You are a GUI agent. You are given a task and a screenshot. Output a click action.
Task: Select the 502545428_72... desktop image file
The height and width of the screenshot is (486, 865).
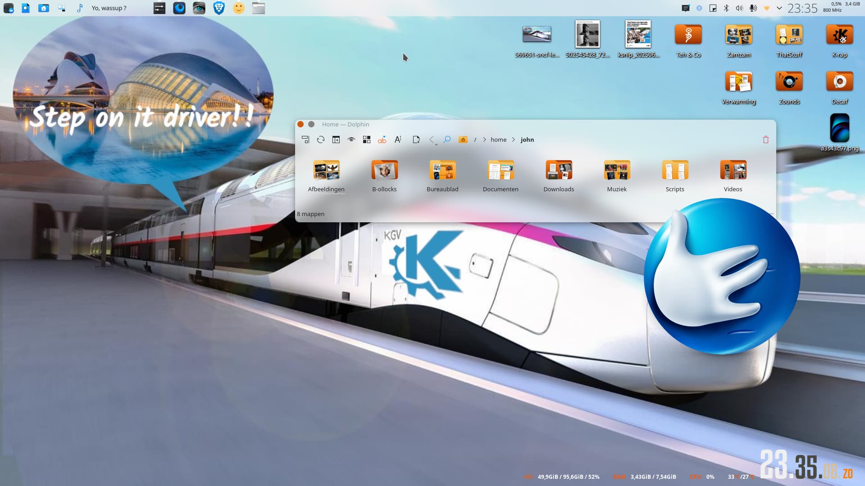587,40
